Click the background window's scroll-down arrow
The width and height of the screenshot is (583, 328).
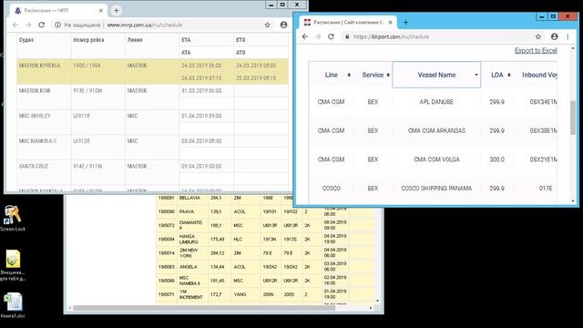[x=378, y=301]
